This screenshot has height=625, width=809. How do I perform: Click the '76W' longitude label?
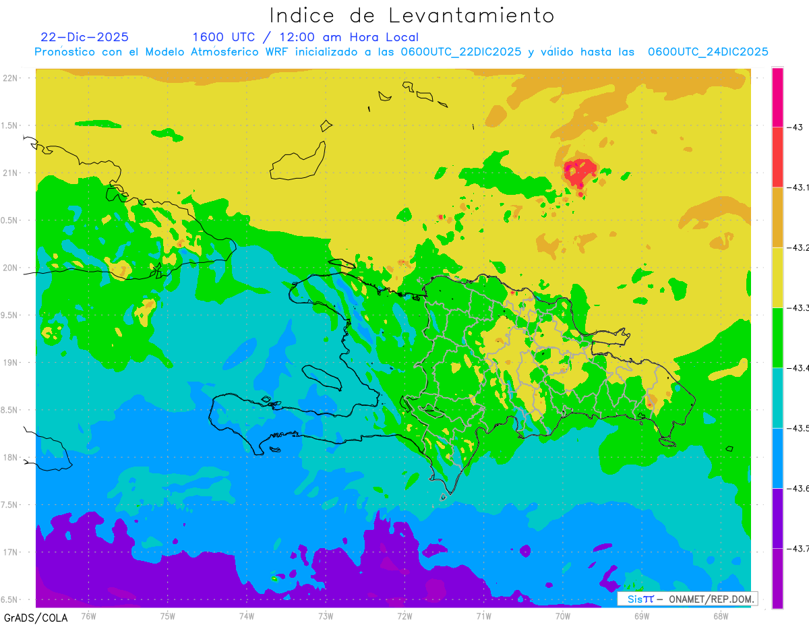[88, 616]
